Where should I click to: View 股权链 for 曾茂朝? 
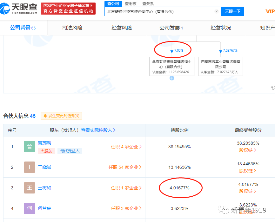[248, 150]
